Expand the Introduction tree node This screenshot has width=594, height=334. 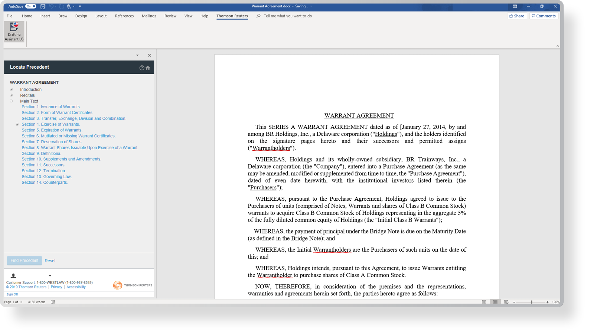[11, 89]
